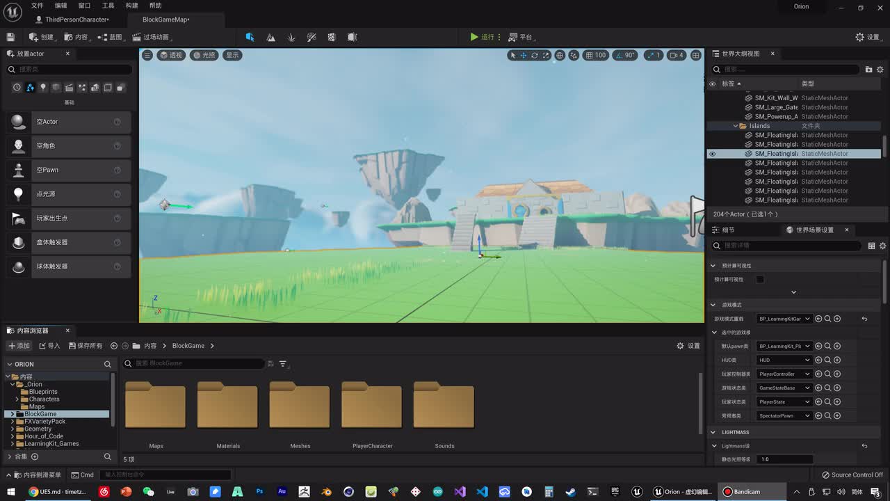890x501 pixels.
Task: Switch to landscape mode icon
Action: coord(270,37)
